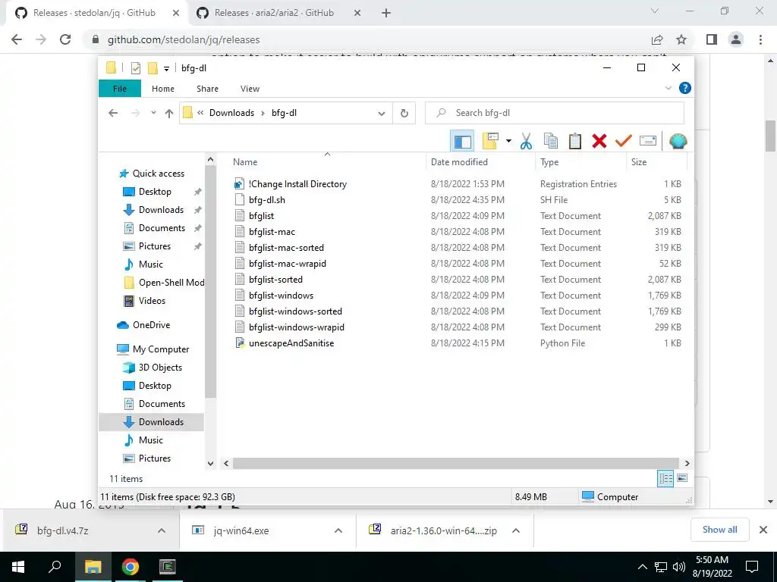Screen dimensions: 777x582
Task: Click the email envelope toolbar icon
Action: coord(648,142)
